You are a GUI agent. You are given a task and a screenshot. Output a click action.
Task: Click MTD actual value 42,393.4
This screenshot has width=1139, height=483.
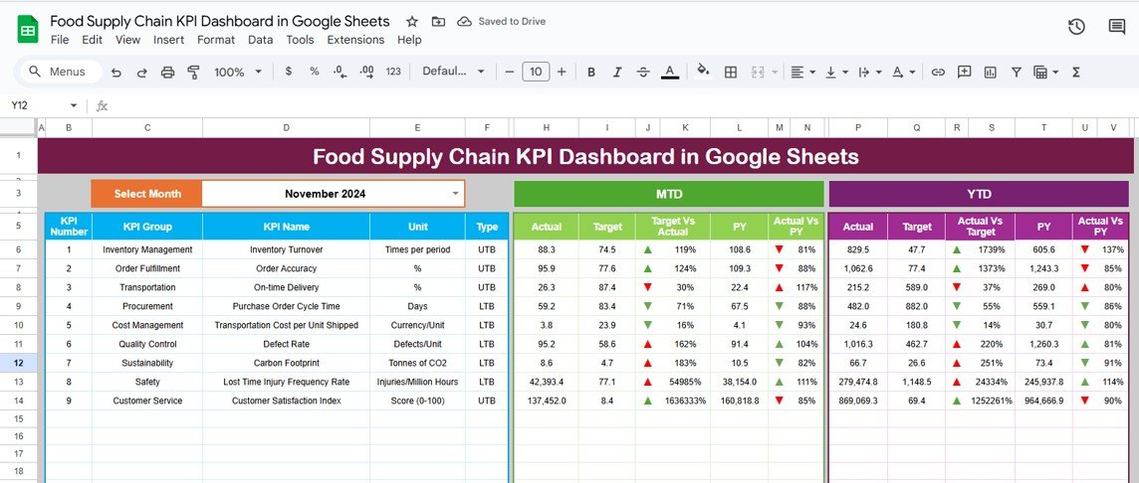(x=547, y=382)
